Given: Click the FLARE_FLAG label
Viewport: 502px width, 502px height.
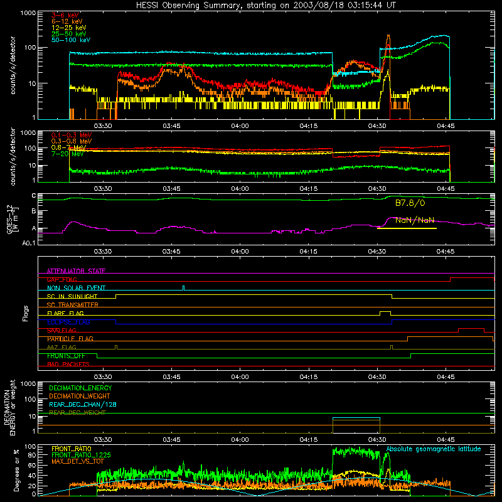Looking at the screenshot, I should [x=65, y=313].
